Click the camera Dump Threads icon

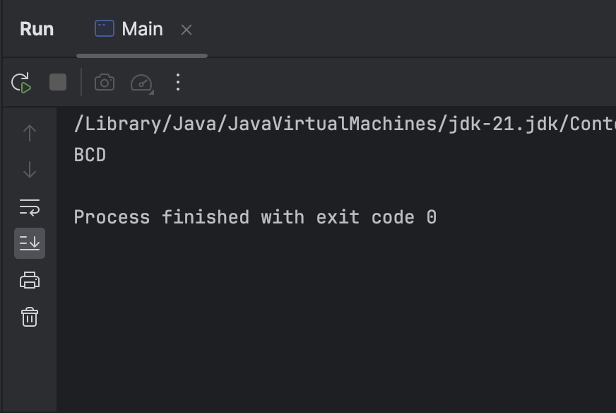[x=105, y=83]
